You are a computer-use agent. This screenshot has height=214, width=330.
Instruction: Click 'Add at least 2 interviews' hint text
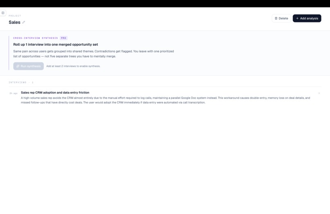click(x=73, y=66)
